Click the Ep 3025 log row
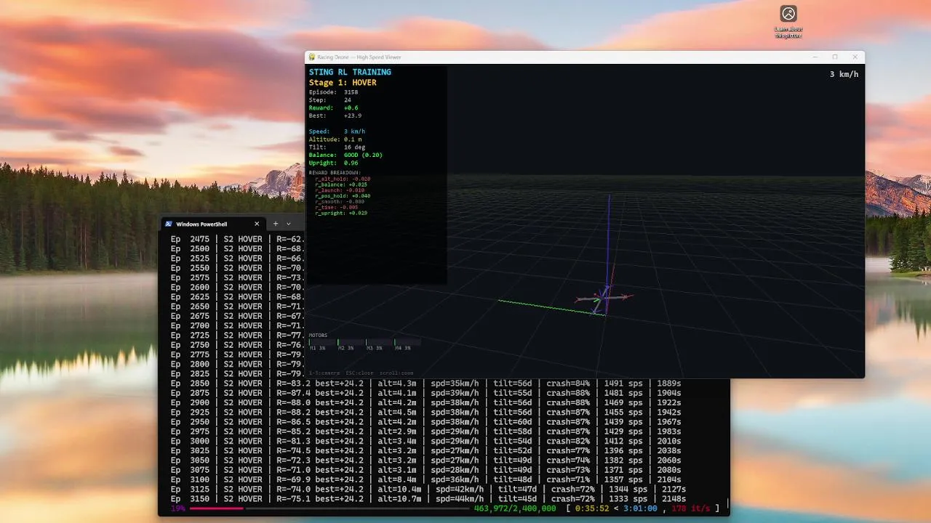This screenshot has width=931, height=523. pyautogui.click(x=425, y=450)
